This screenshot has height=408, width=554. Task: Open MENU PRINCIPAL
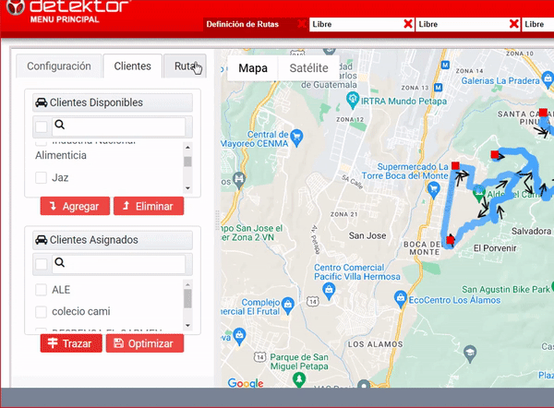(x=65, y=19)
